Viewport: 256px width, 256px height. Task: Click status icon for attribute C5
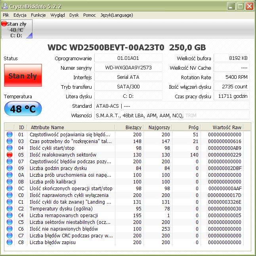(x=10, y=222)
